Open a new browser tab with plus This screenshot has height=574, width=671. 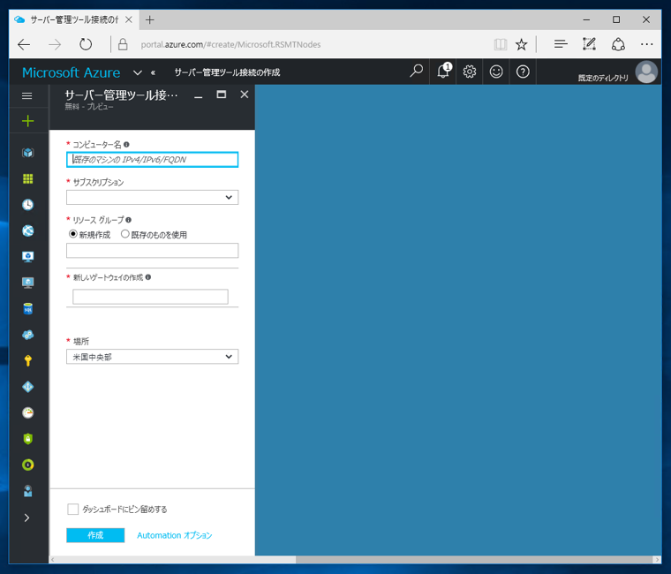[x=149, y=19]
